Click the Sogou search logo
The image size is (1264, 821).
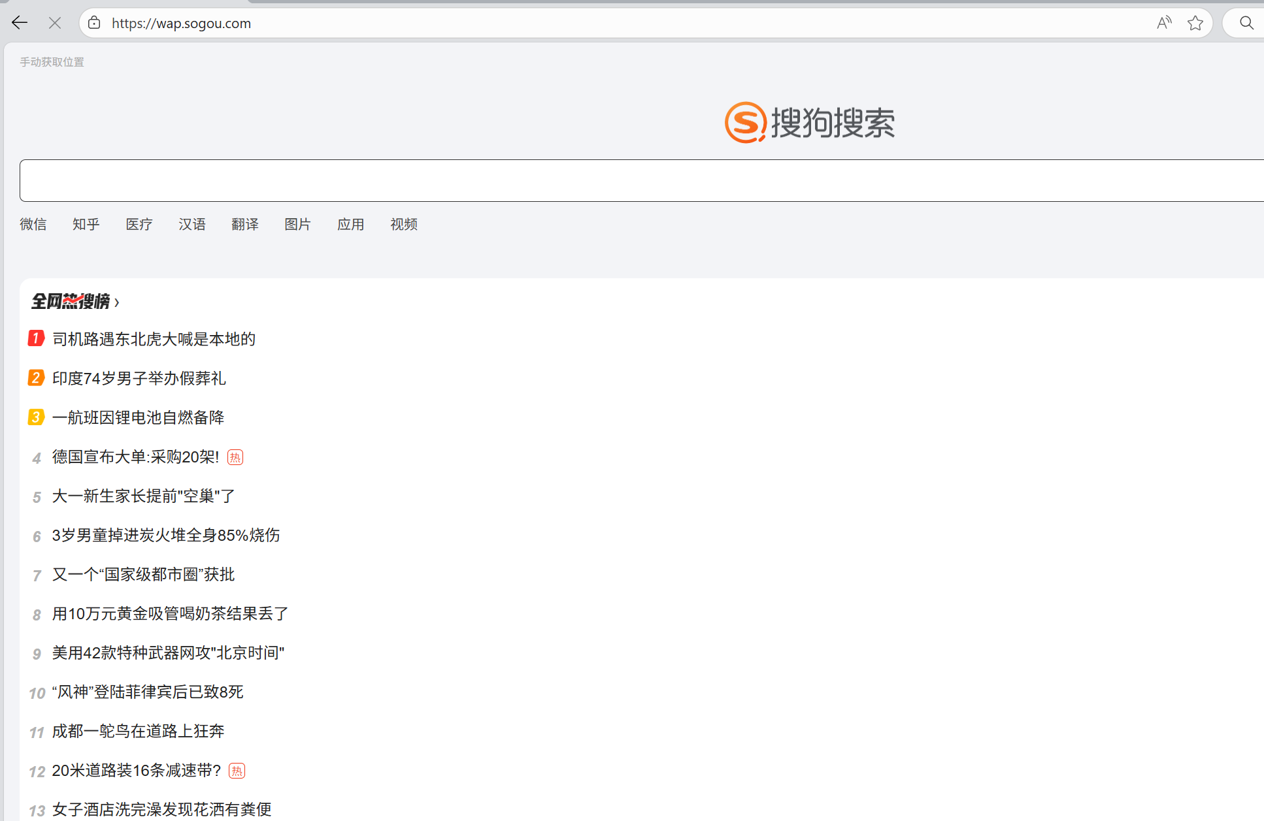point(809,122)
